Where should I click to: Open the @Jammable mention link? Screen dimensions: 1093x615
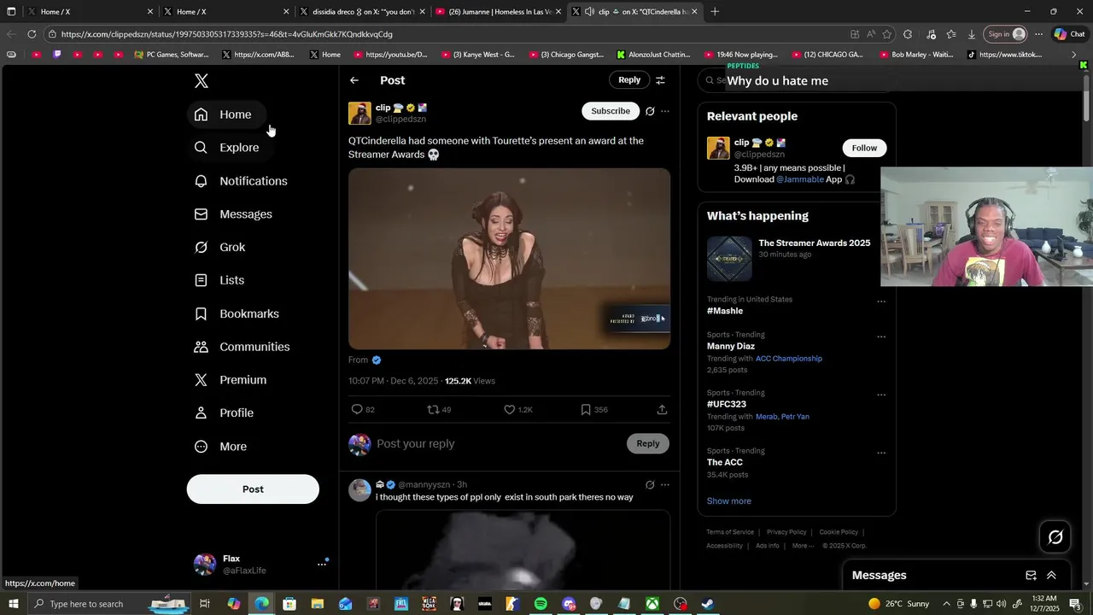pos(800,179)
